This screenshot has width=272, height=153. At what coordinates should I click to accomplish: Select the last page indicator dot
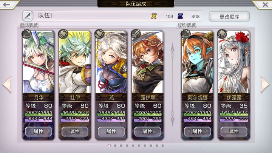click(163, 146)
